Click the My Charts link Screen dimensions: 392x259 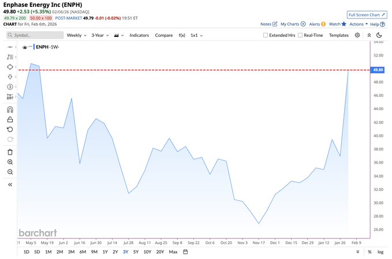tap(290, 24)
